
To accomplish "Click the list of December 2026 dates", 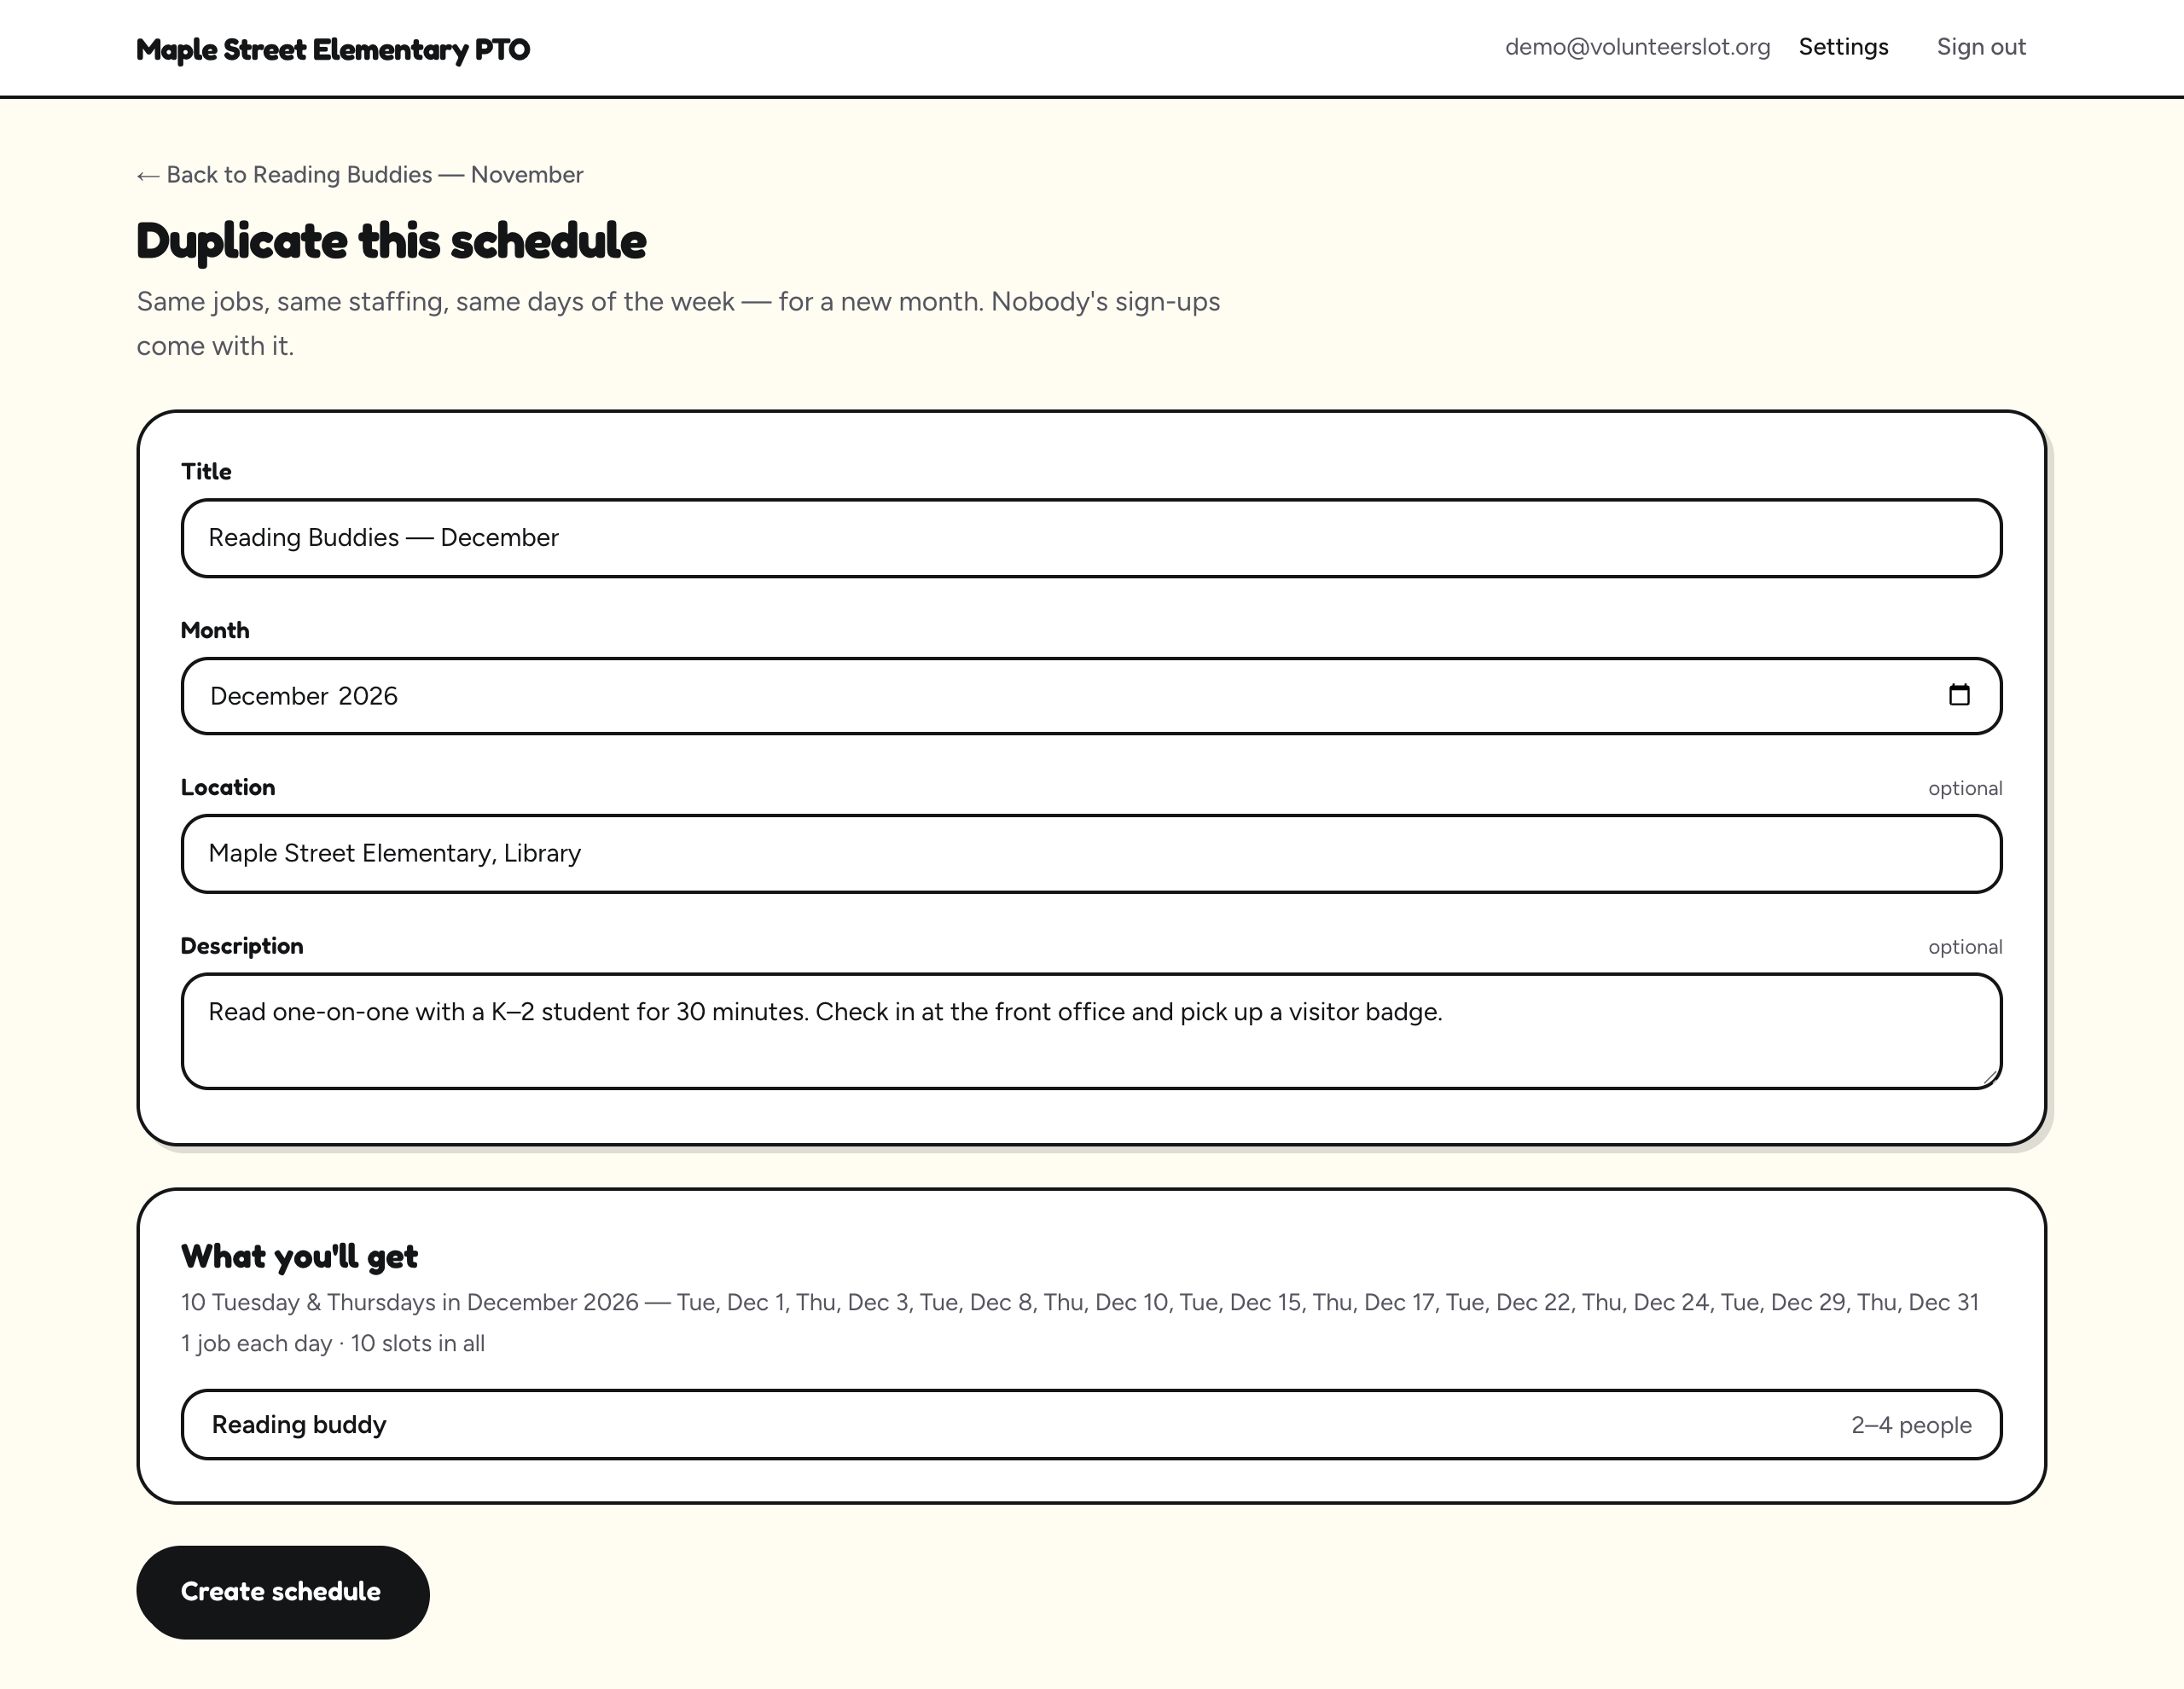I will [x=1080, y=1302].
